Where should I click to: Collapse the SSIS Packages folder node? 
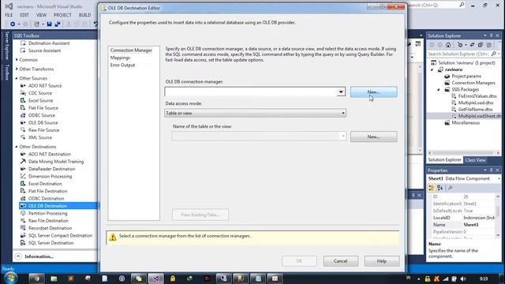[439, 89]
